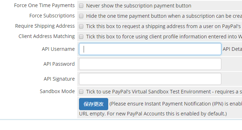Tick the Force Subscriptions checkbox
This screenshot has width=242, height=130.
81,16
